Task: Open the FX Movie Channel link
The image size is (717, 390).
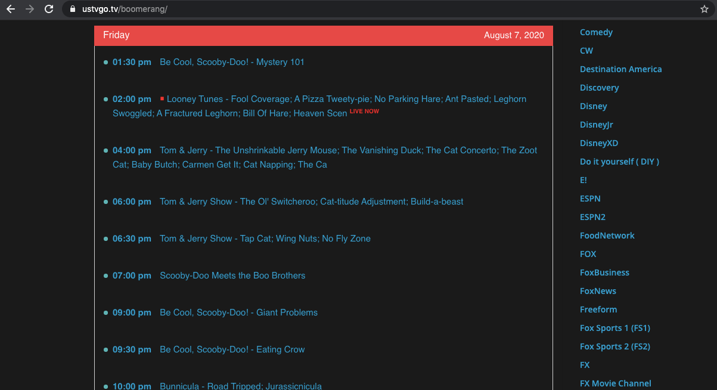Action: (x=615, y=383)
